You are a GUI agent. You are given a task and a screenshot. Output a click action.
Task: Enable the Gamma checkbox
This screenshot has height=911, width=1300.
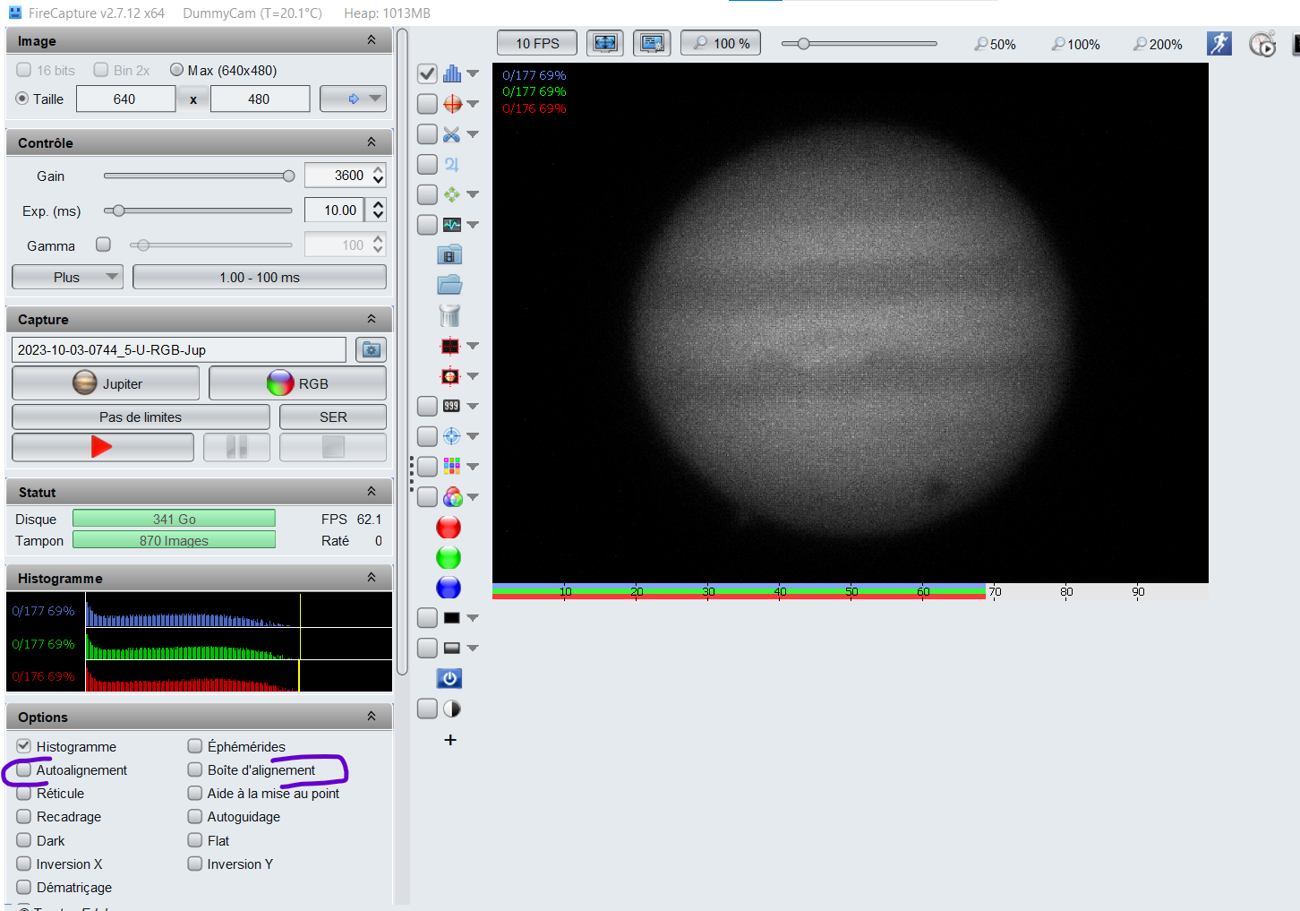click(104, 245)
